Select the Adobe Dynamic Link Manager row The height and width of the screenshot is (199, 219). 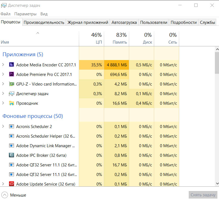(89, 146)
